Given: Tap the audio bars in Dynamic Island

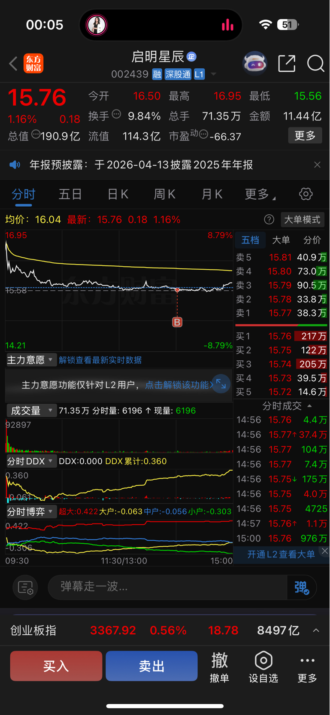Looking at the screenshot, I should point(227,25).
